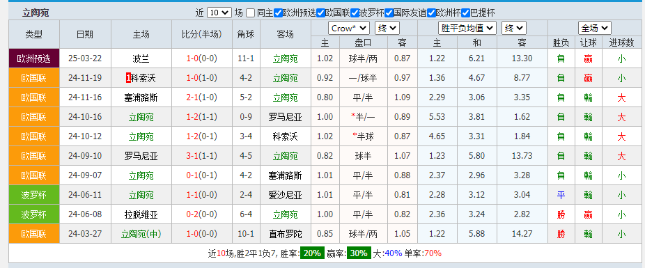The height and width of the screenshot is (268, 645).
Task: Click the handicap *半球
Action: pos(363,136)
